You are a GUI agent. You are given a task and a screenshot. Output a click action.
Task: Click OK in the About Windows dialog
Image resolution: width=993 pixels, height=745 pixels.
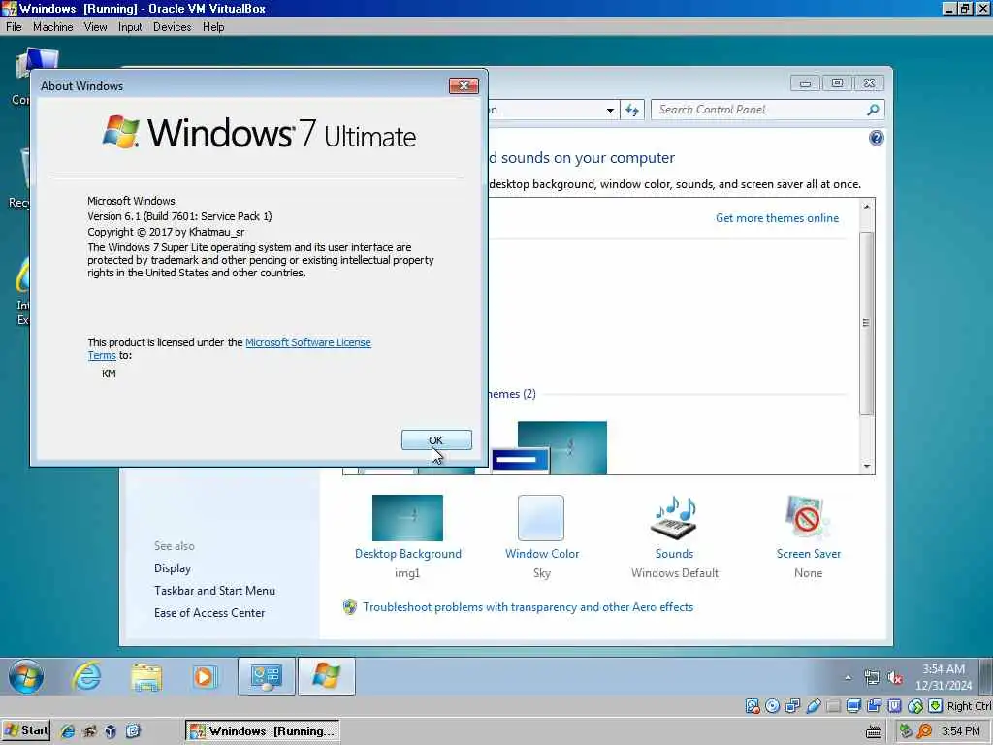click(x=436, y=439)
